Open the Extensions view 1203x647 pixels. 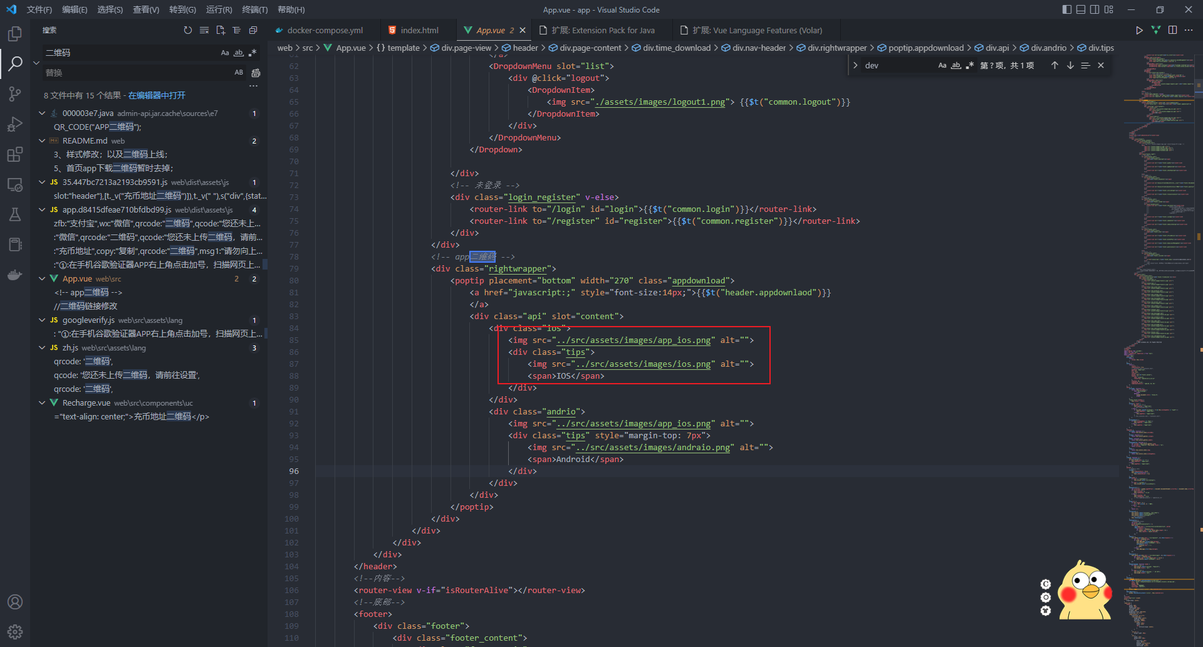click(x=15, y=154)
